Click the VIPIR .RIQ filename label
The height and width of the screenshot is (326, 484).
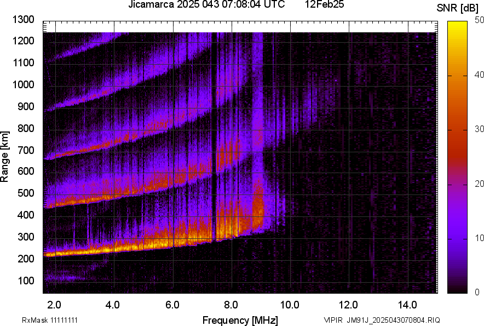(x=382, y=320)
